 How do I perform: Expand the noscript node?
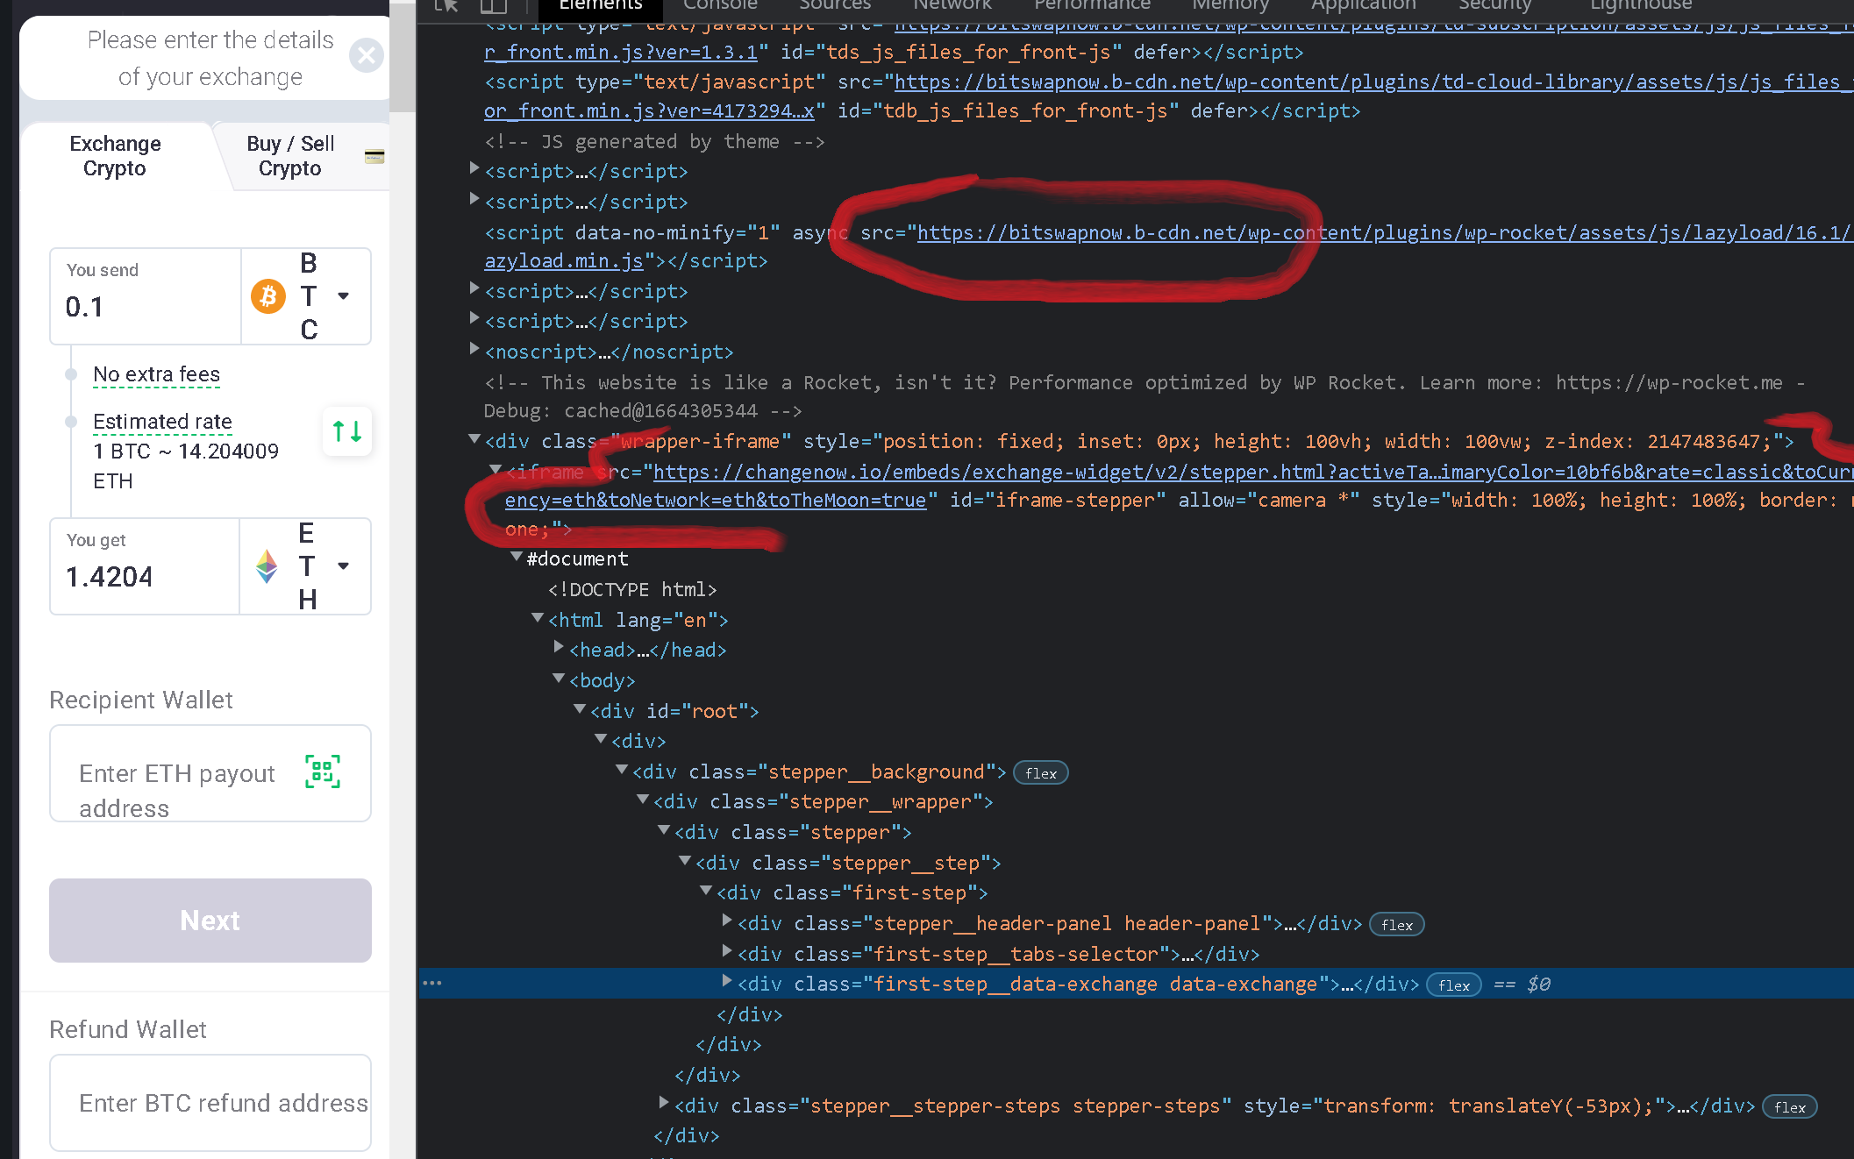point(474,349)
